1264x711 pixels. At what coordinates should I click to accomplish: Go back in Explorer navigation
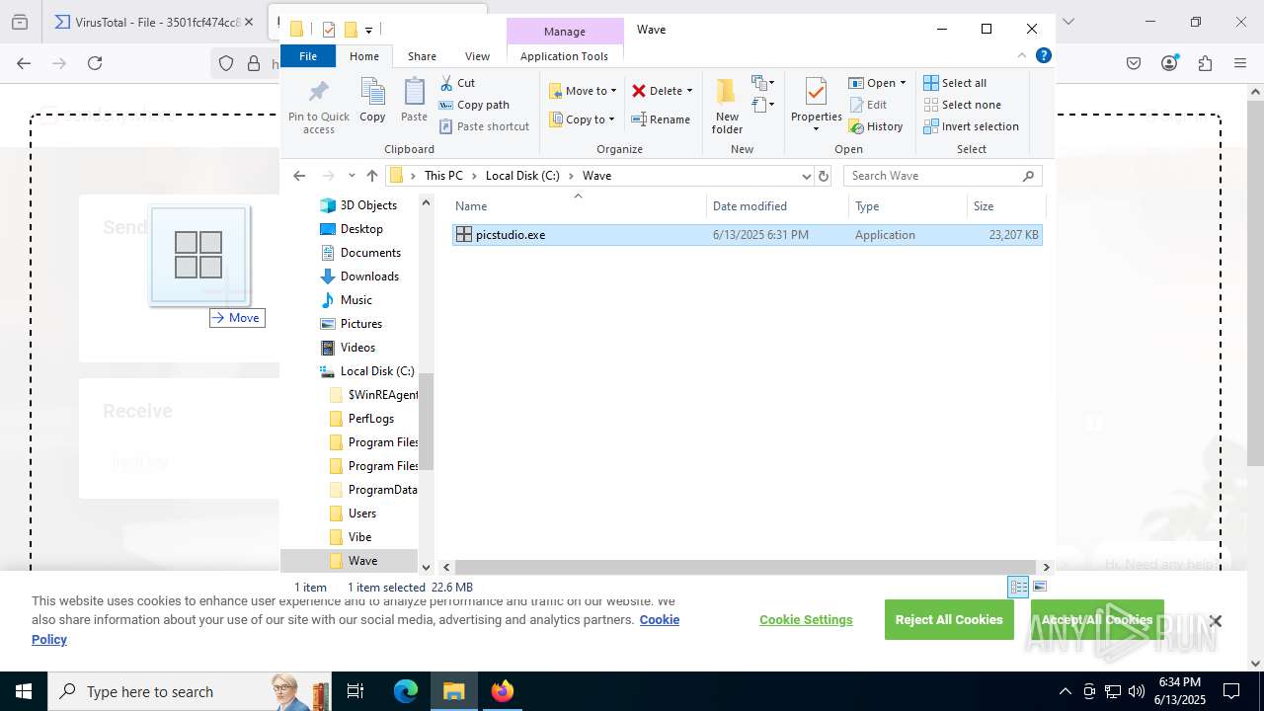point(299,176)
